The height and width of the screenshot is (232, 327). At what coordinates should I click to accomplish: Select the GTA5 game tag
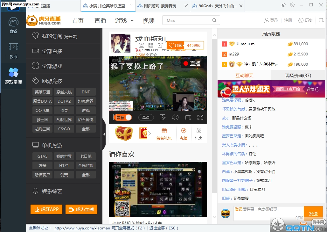pyautogui.click(x=42, y=156)
